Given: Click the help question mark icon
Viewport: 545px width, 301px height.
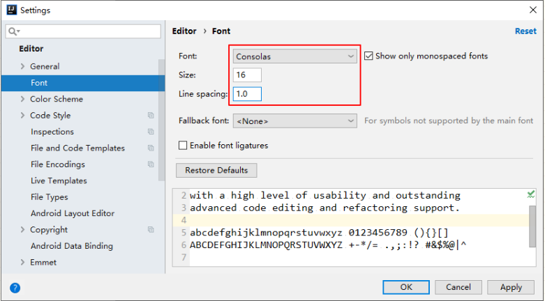Looking at the screenshot, I should (x=15, y=287).
